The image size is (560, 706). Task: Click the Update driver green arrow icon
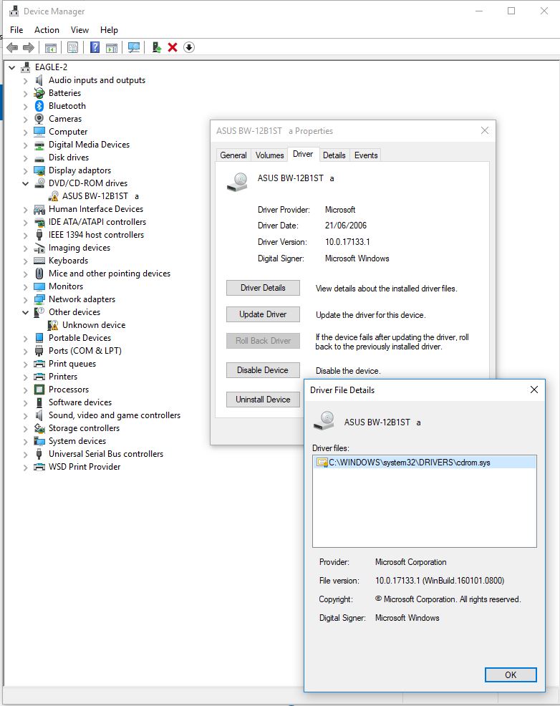[x=157, y=47]
